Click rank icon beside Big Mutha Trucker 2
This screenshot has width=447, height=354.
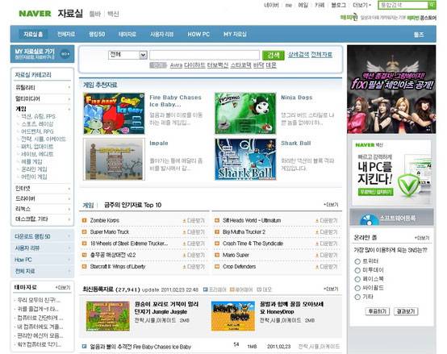(x=217, y=231)
